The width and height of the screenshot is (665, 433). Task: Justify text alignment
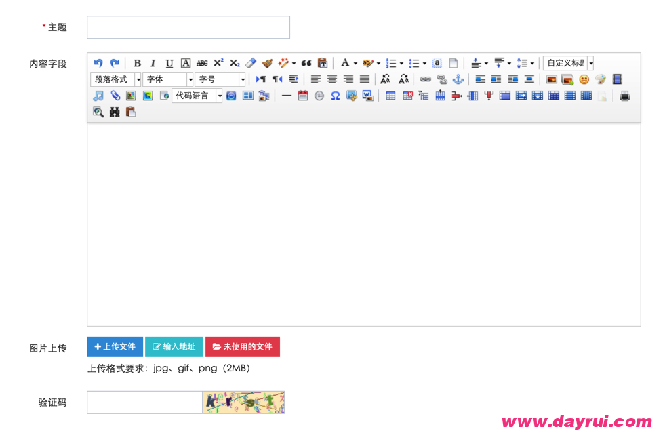tap(364, 79)
